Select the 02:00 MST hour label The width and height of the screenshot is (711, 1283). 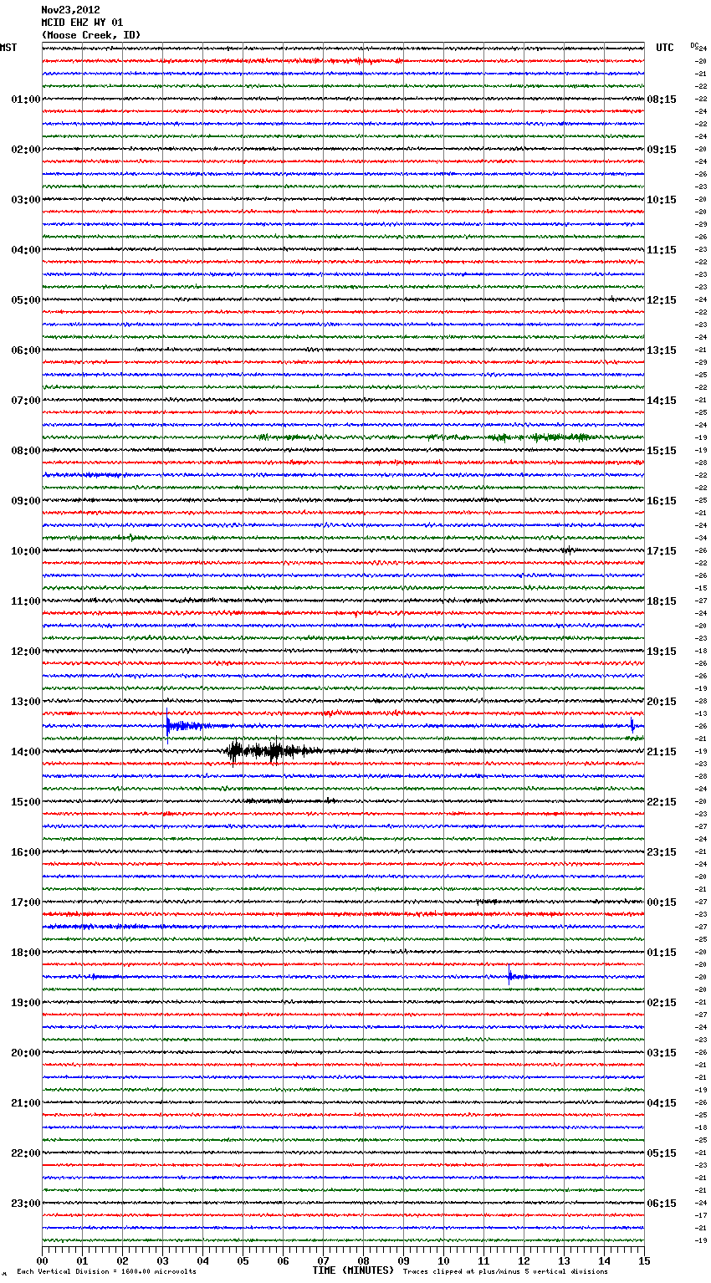pyautogui.click(x=26, y=150)
